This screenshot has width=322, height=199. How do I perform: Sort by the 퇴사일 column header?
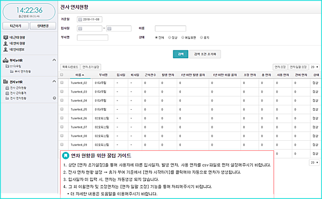click(x=135, y=75)
